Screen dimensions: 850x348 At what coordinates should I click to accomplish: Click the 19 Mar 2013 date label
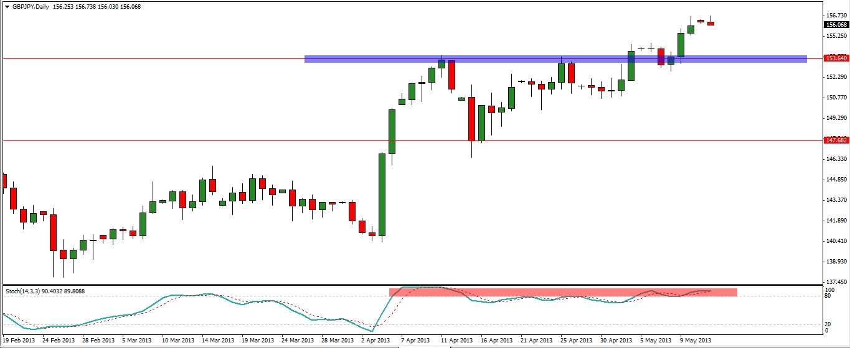[257, 341]
